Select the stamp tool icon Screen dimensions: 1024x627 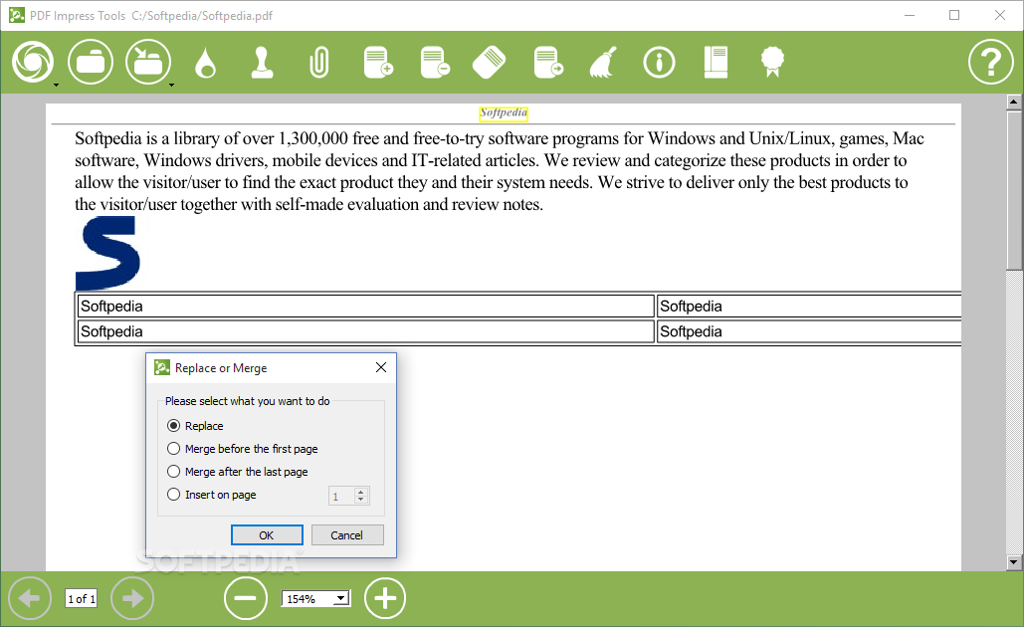pyautogui.click(x=263, y=64)
